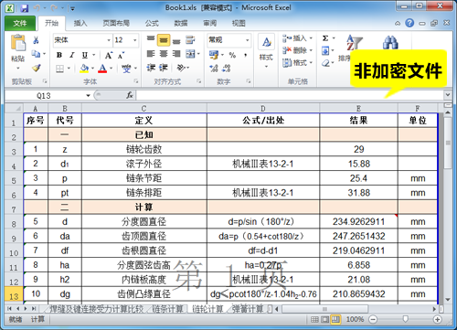457x330 pixels.
Task: Click the Cut scissors icon
Action: coord(36,40)
